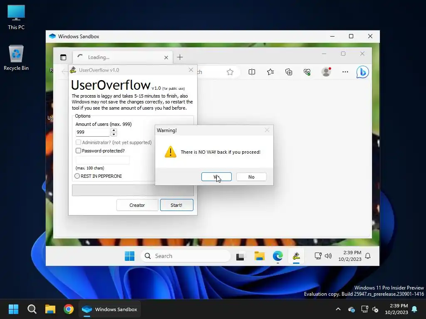This screenshot has height=319, width=426.
Task: Click the password text field
Action: (103, 160)
